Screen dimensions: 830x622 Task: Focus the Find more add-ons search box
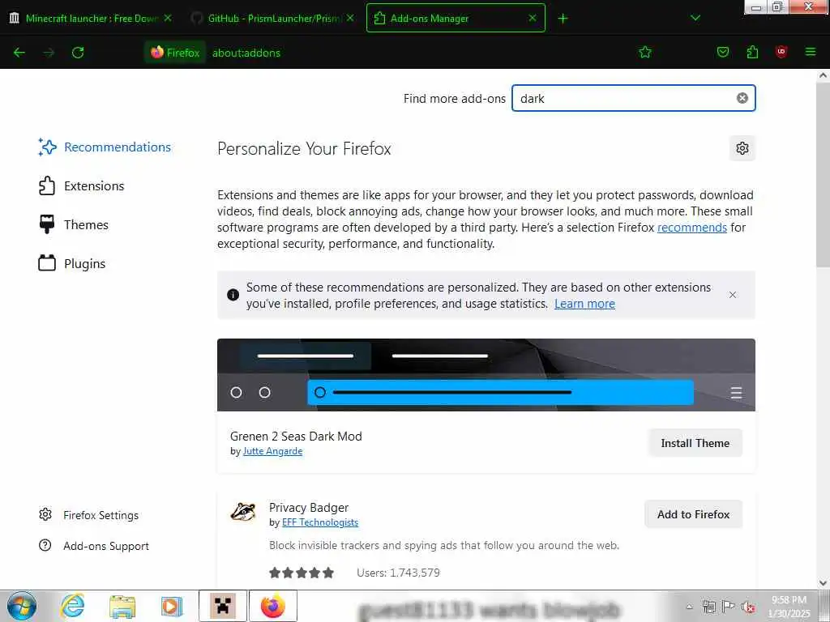(634, 98)
